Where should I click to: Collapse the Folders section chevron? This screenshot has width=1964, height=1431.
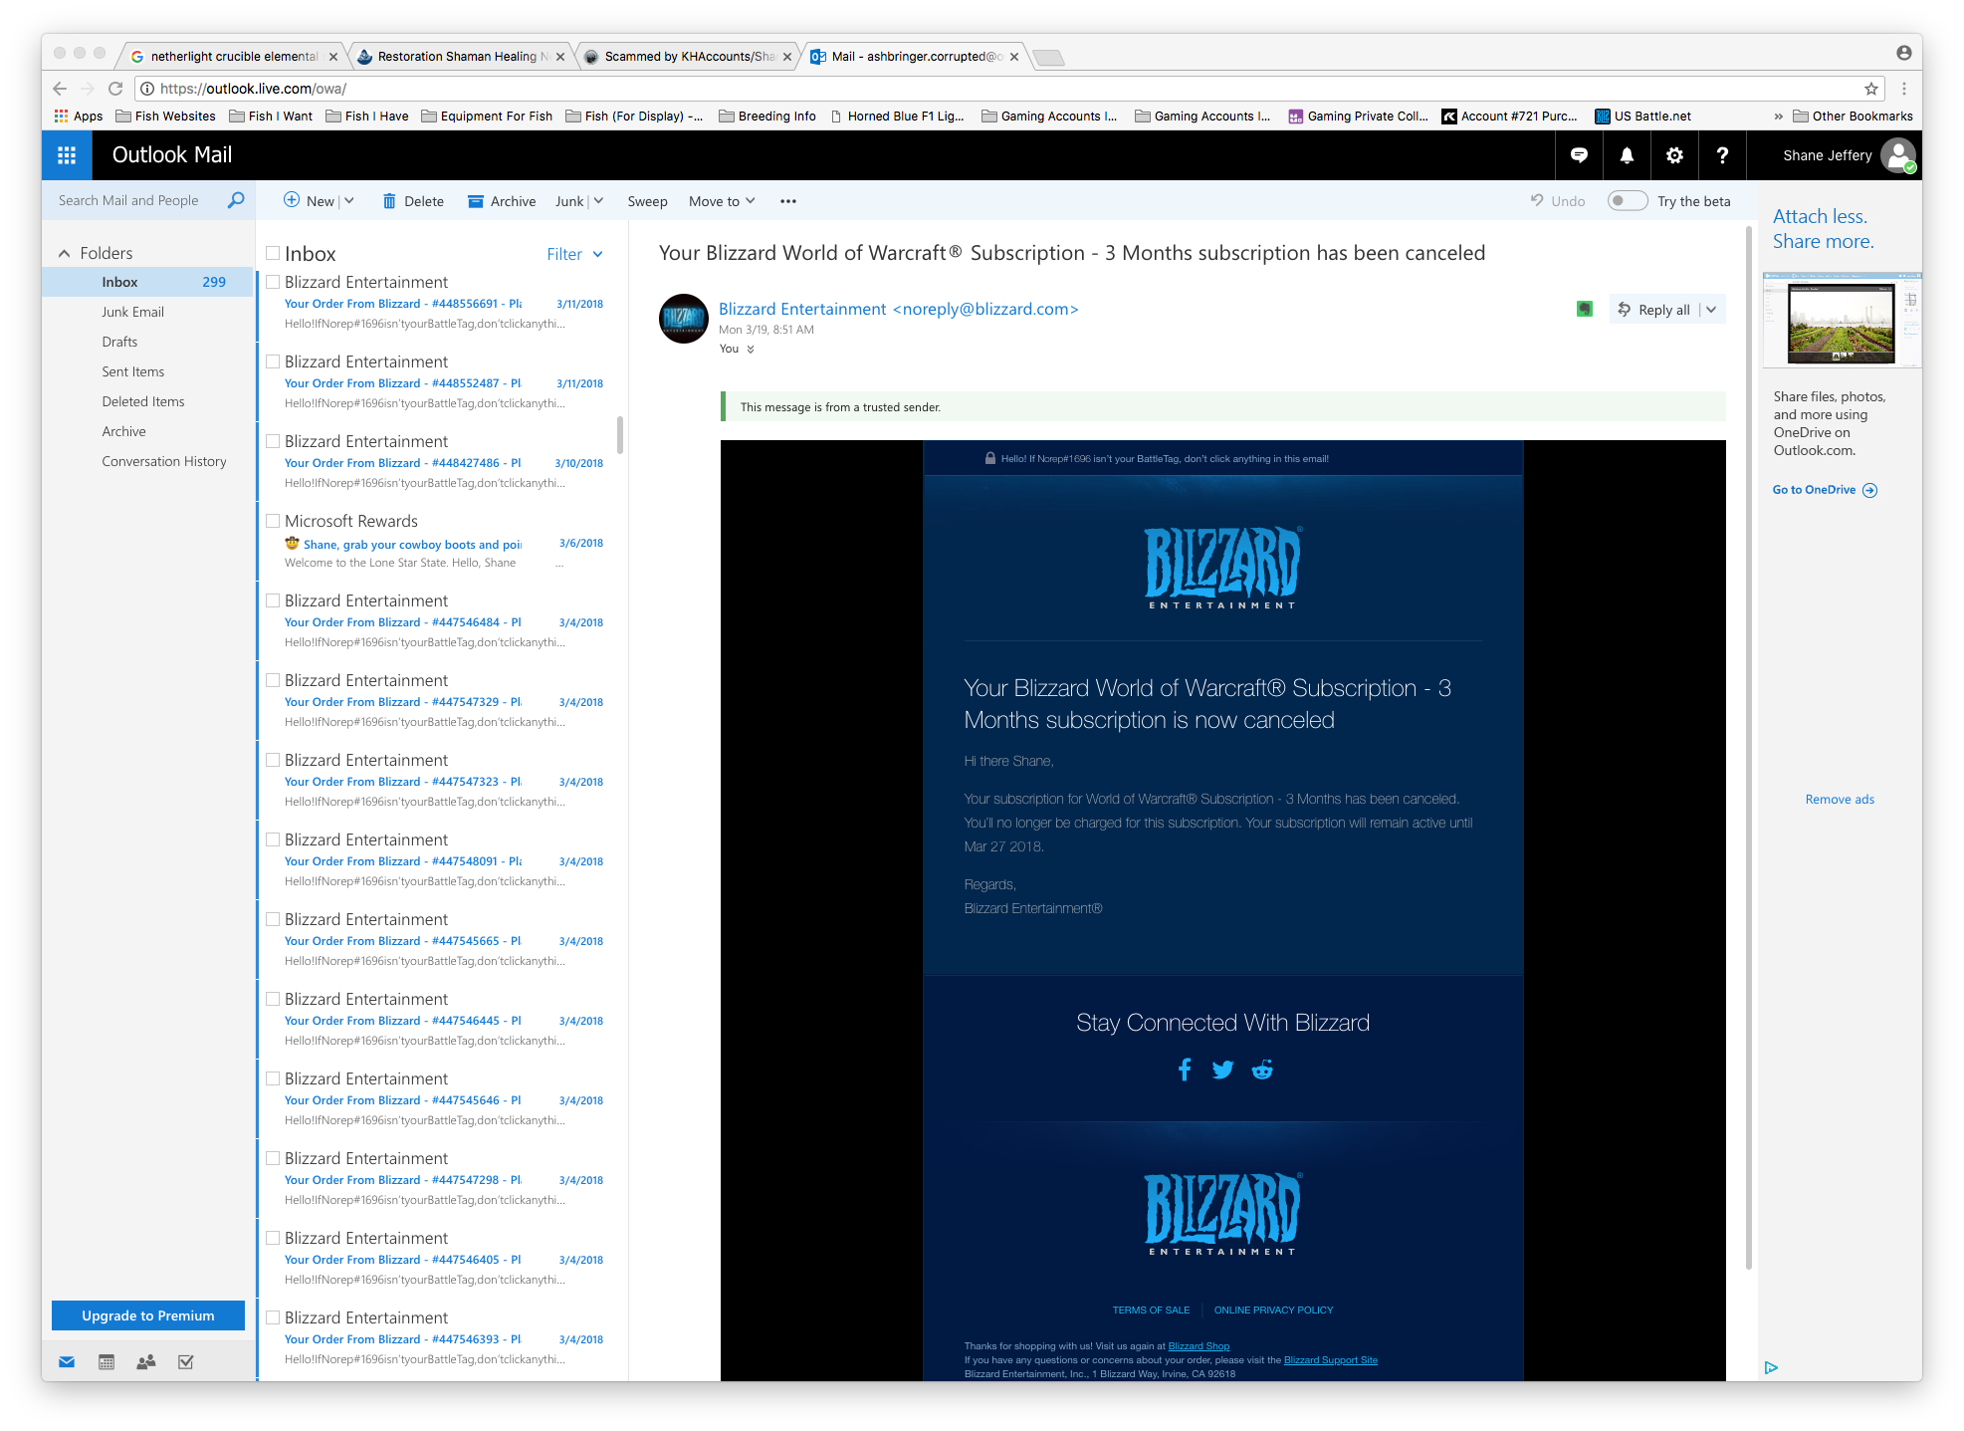[x=65, y=253]
